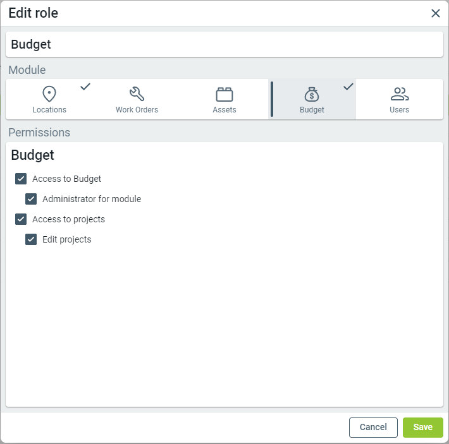Screen dimensions: 449x444
Task: Click the checkmark above Locations module
Action: click(x=85, y=87)
